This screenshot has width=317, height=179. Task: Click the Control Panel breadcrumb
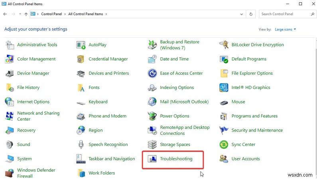coord(51,14)
